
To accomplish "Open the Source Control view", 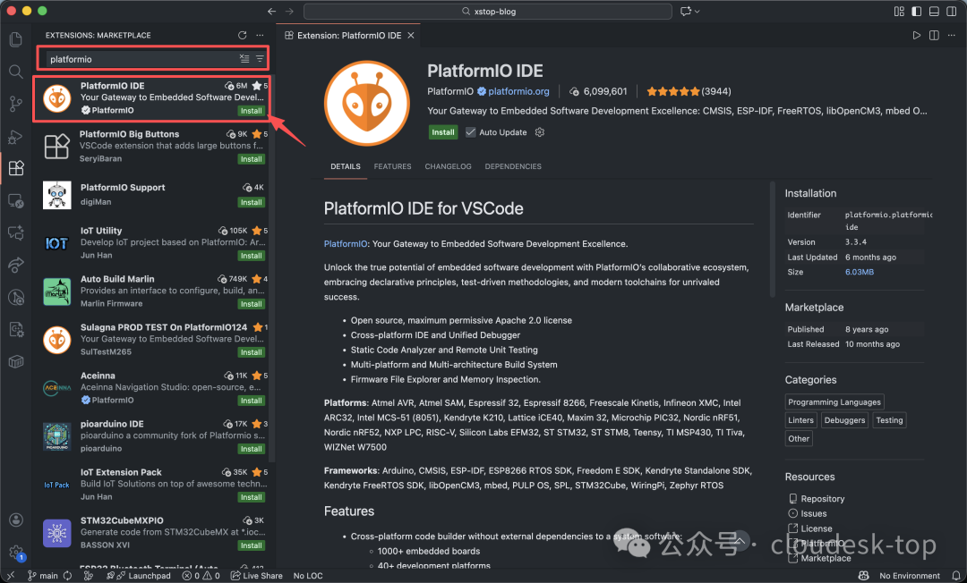I will (16, 104).
